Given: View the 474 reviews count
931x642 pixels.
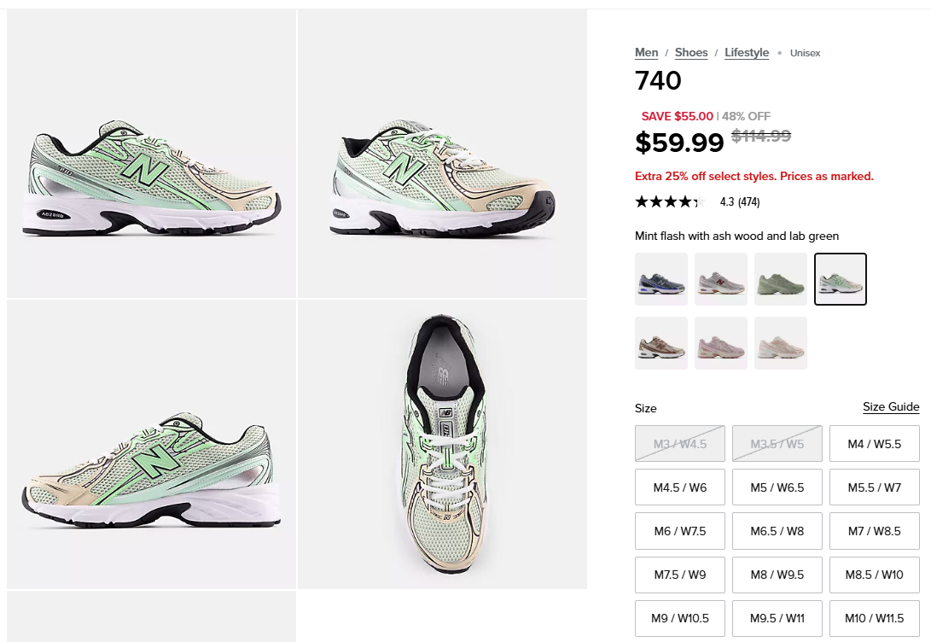Looking at the screenshot, I should coord(748,202).
